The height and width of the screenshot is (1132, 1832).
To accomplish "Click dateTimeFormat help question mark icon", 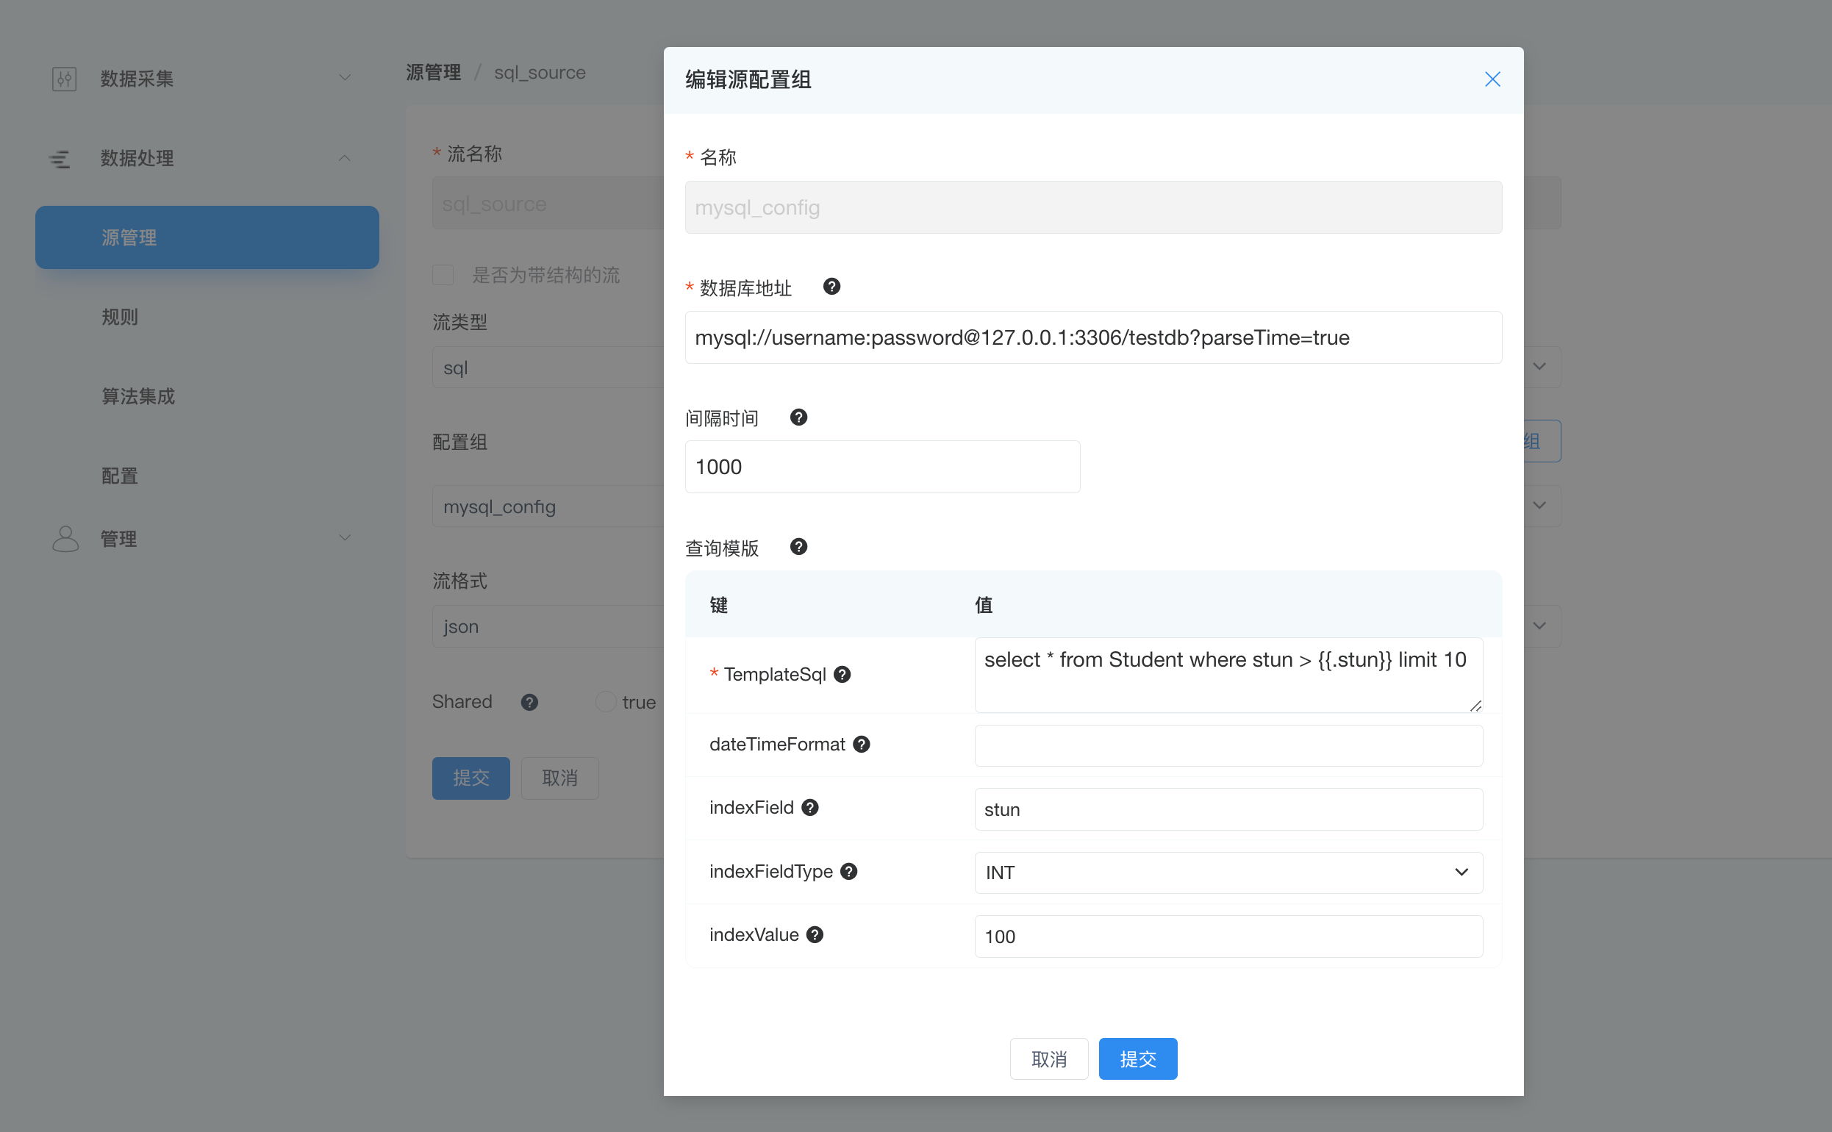I will tap(861, 744).
